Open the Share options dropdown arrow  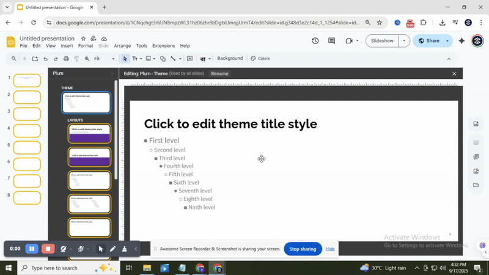tap(447, 41)
